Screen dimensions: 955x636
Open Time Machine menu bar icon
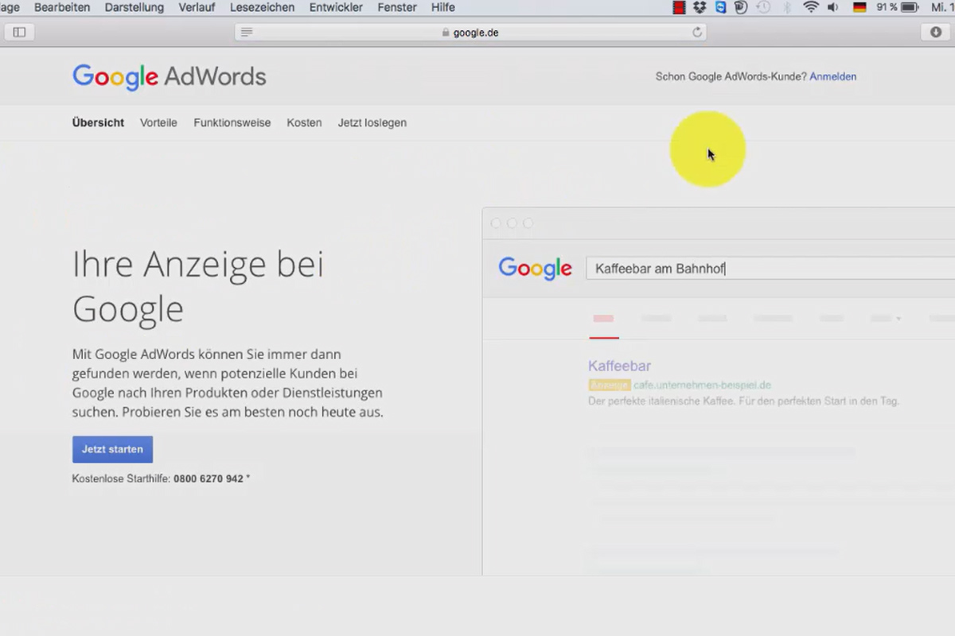point(763,7)
